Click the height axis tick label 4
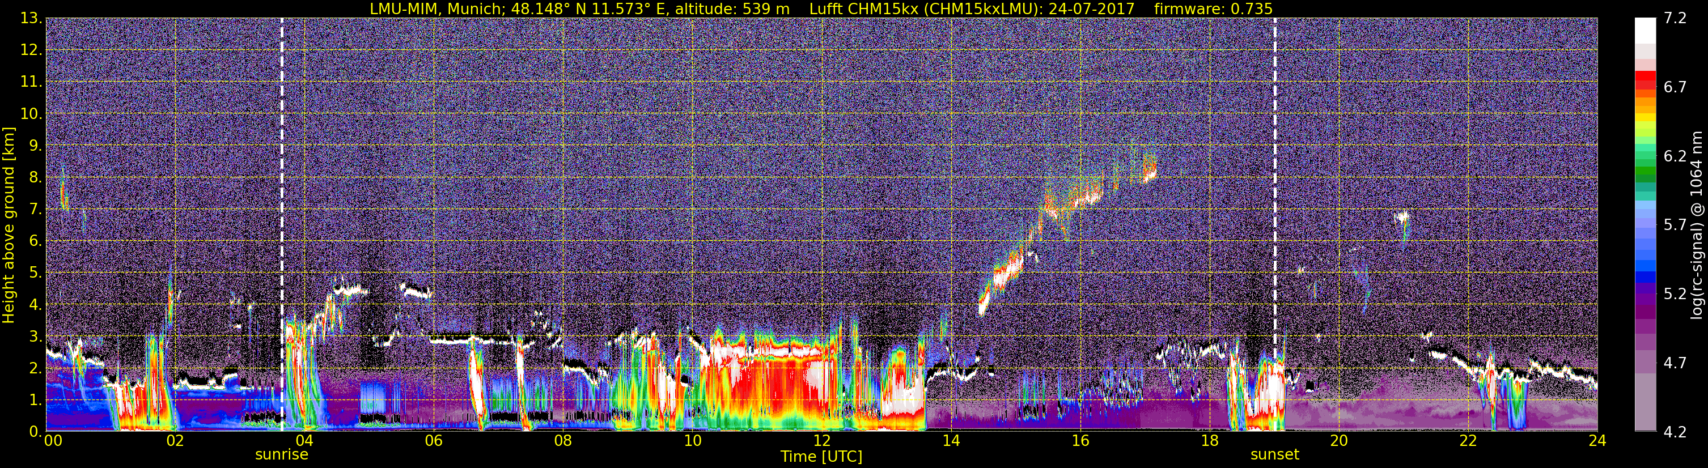Image resolution: width=1708 pixels, height=468 pixels. pos(36,305)
